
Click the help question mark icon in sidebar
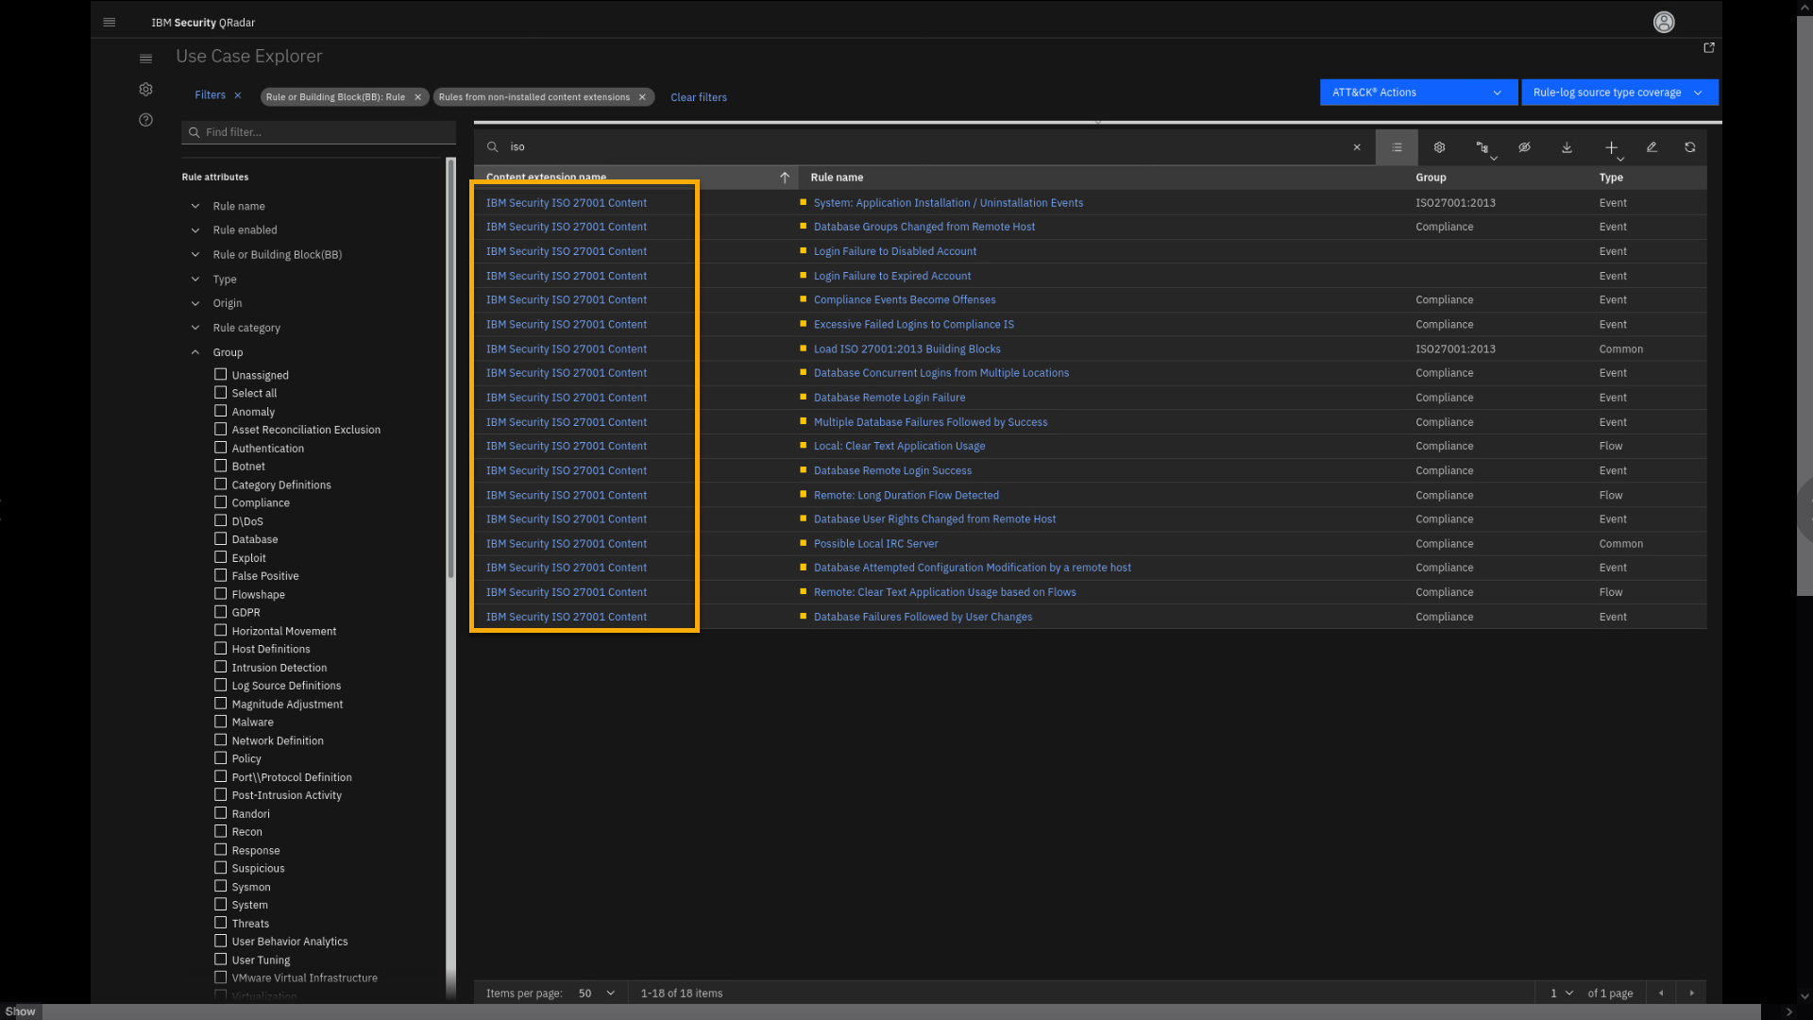pos(145,120)
